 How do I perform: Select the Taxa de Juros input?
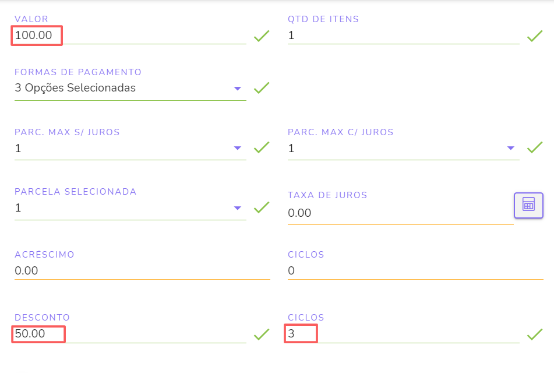click(x=399, y=213)
